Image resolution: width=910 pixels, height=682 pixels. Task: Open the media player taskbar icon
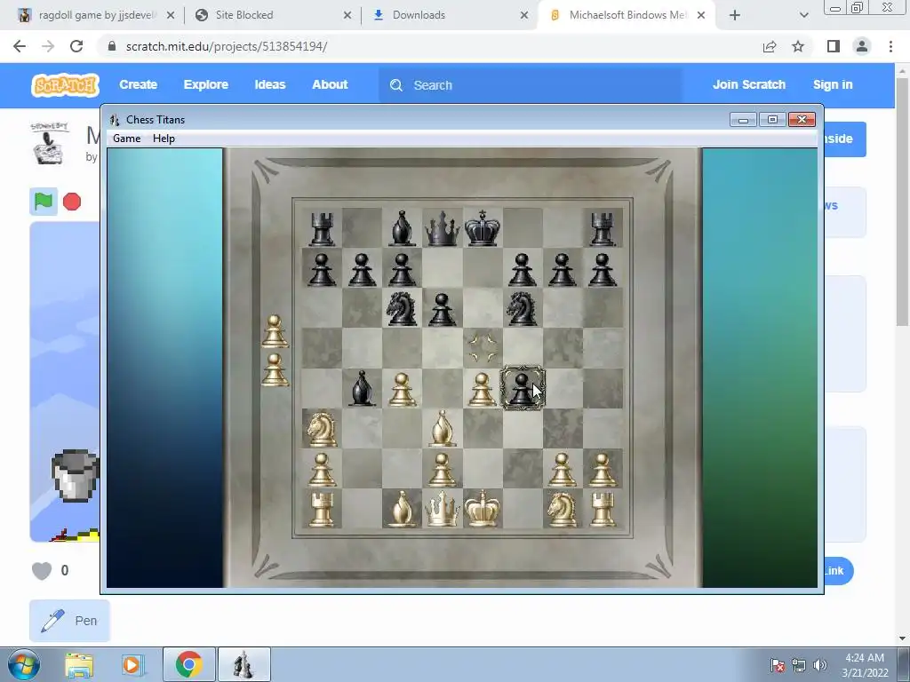pos(132,664)
